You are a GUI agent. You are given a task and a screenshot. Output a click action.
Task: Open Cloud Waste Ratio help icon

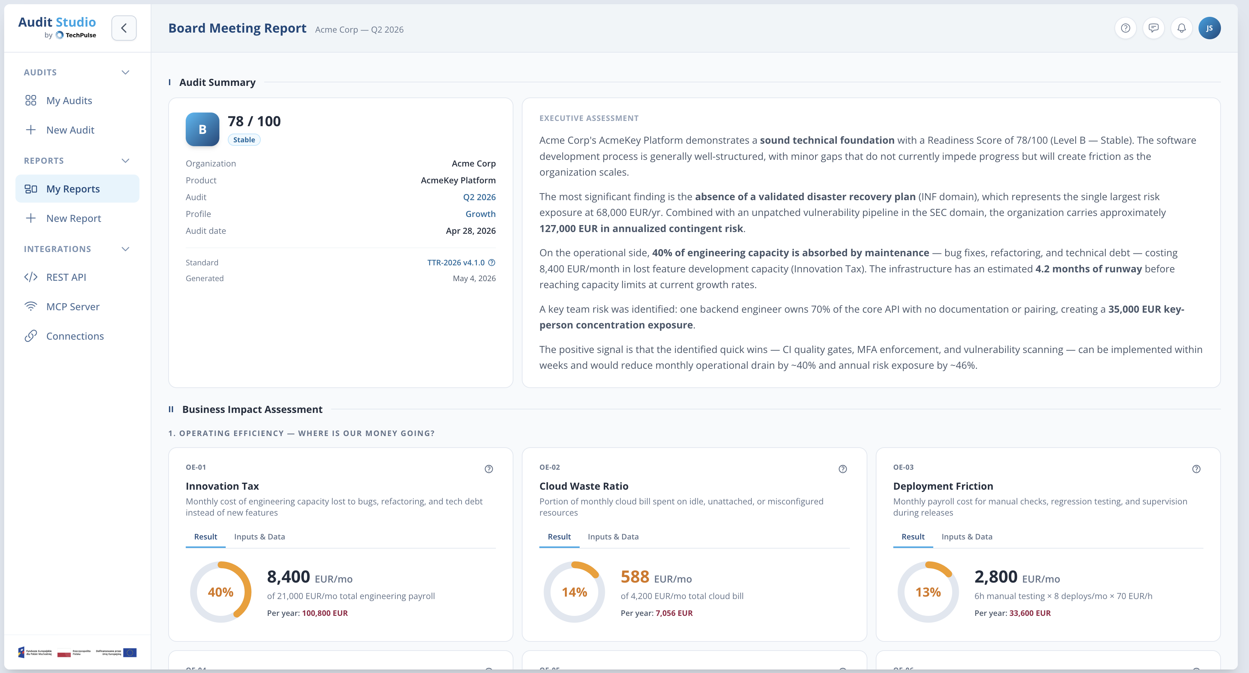click(x=843, y=469)
